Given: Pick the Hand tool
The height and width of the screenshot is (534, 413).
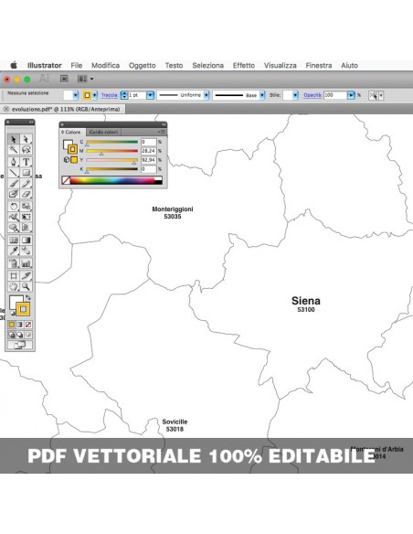Looking at the screenshot, I should pyautogui.click(x=14, y=286).
